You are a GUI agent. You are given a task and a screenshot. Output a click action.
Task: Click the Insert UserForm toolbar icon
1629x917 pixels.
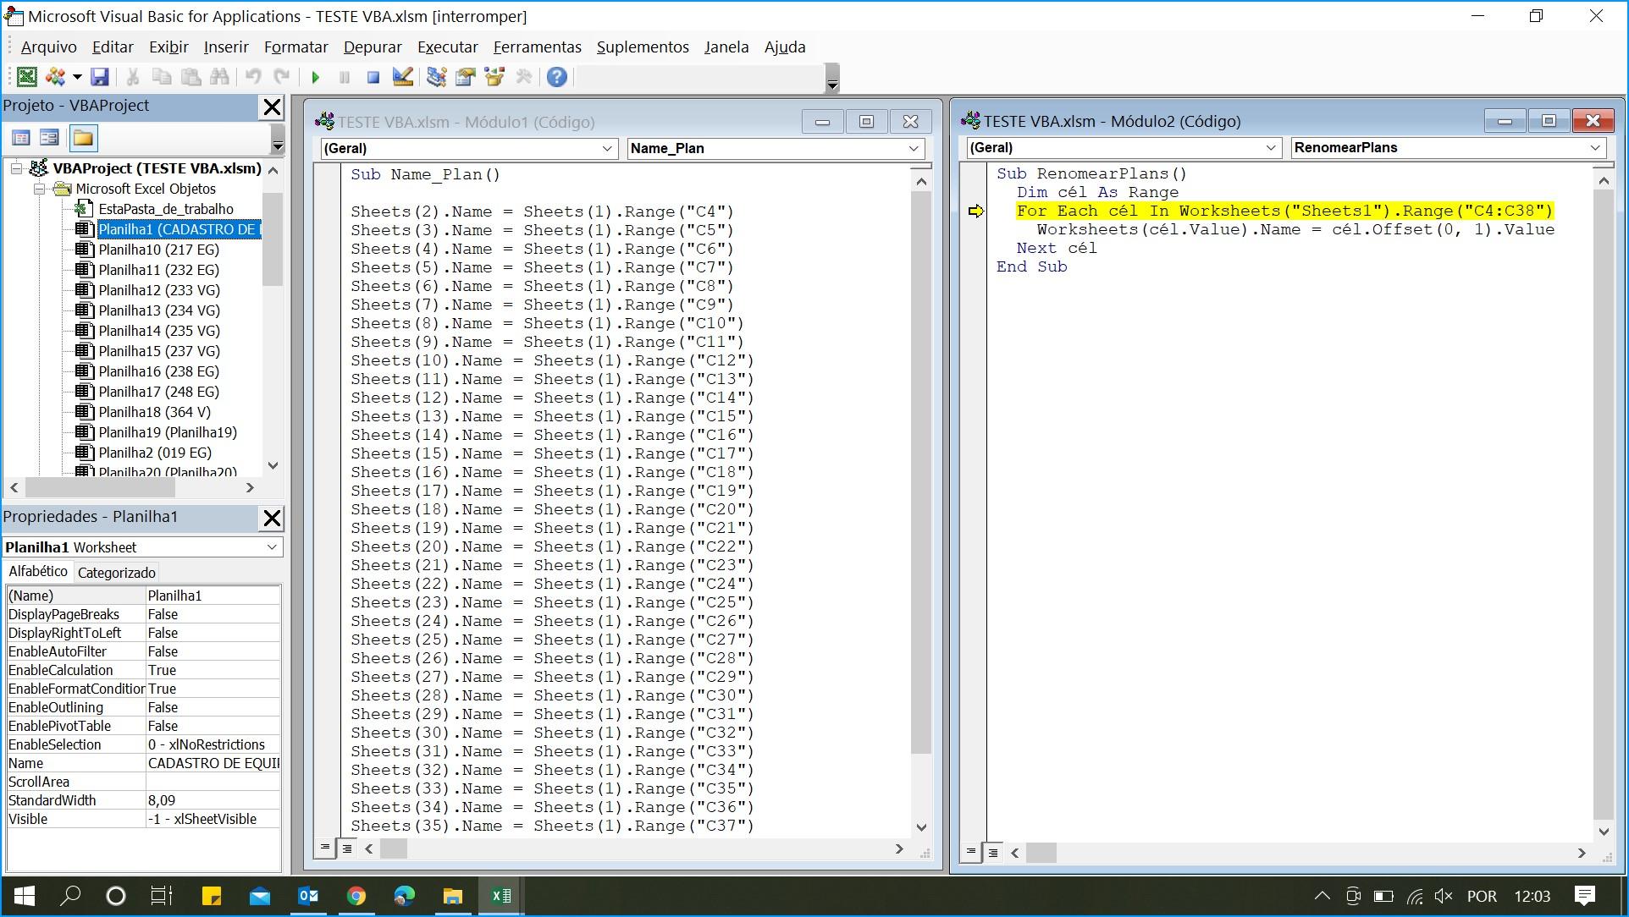(x=56, y=77)
